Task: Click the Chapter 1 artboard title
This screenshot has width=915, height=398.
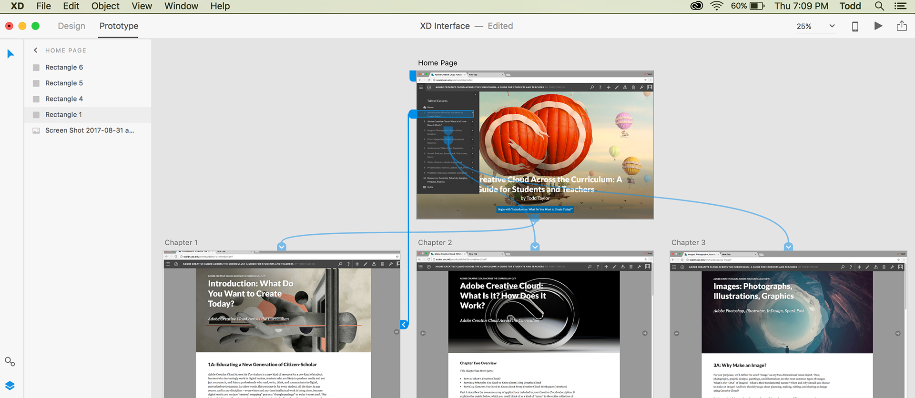Action: (181, 243)
